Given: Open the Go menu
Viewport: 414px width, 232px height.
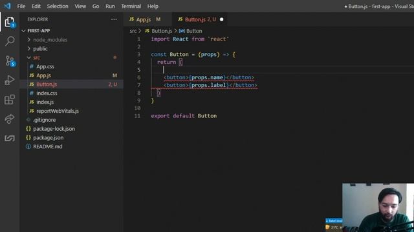Looking at the screenshot, I should pyautogui.click(x=96, y=6).
